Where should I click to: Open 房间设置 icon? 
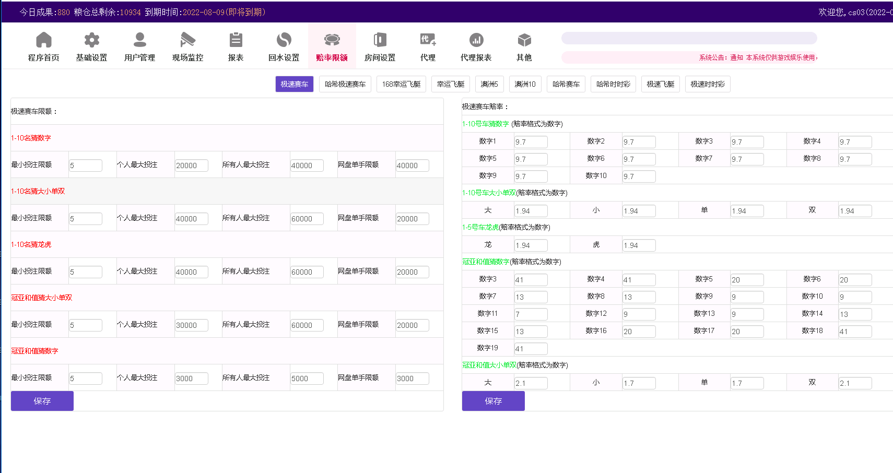380,40
